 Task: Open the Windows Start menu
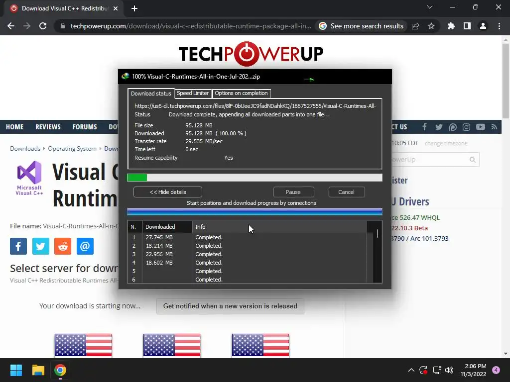tap(16, 370)
